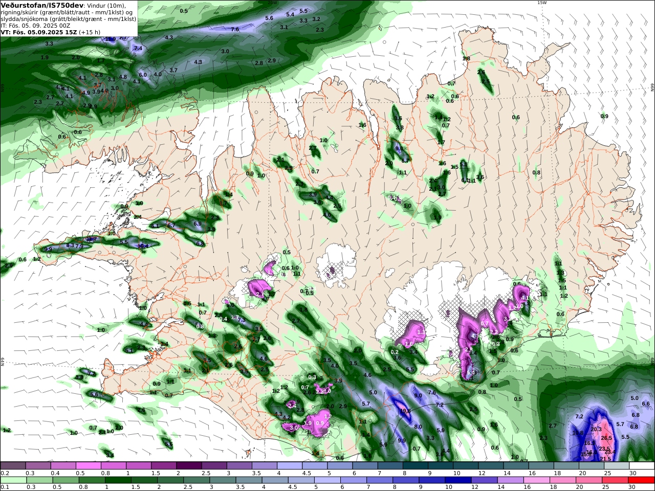Screen dimensions: 655x491
Task: Click the '21.5' value at the bottom edge of the map
Action: click(605, 459)
